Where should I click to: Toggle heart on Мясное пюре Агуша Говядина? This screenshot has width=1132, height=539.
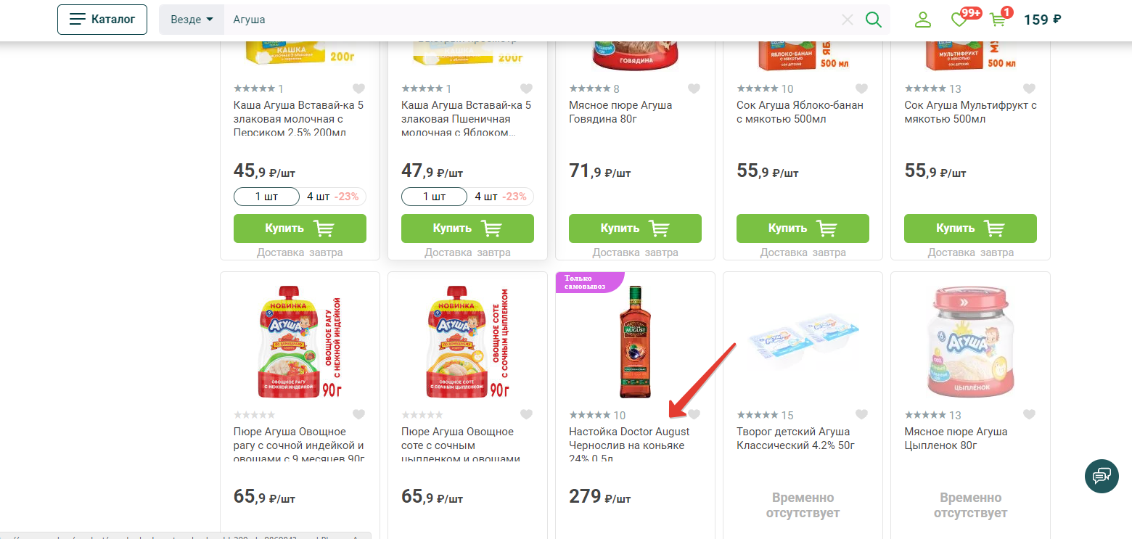click(694, 89)
